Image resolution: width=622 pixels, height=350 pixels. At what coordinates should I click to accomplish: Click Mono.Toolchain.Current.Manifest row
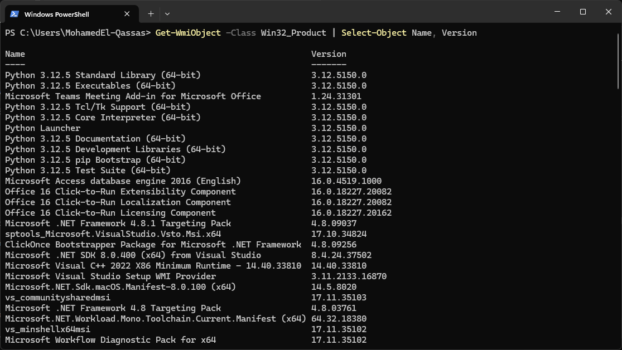156,319
